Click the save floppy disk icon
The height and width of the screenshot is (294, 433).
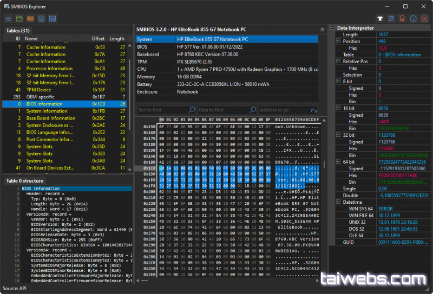[41, 19]
